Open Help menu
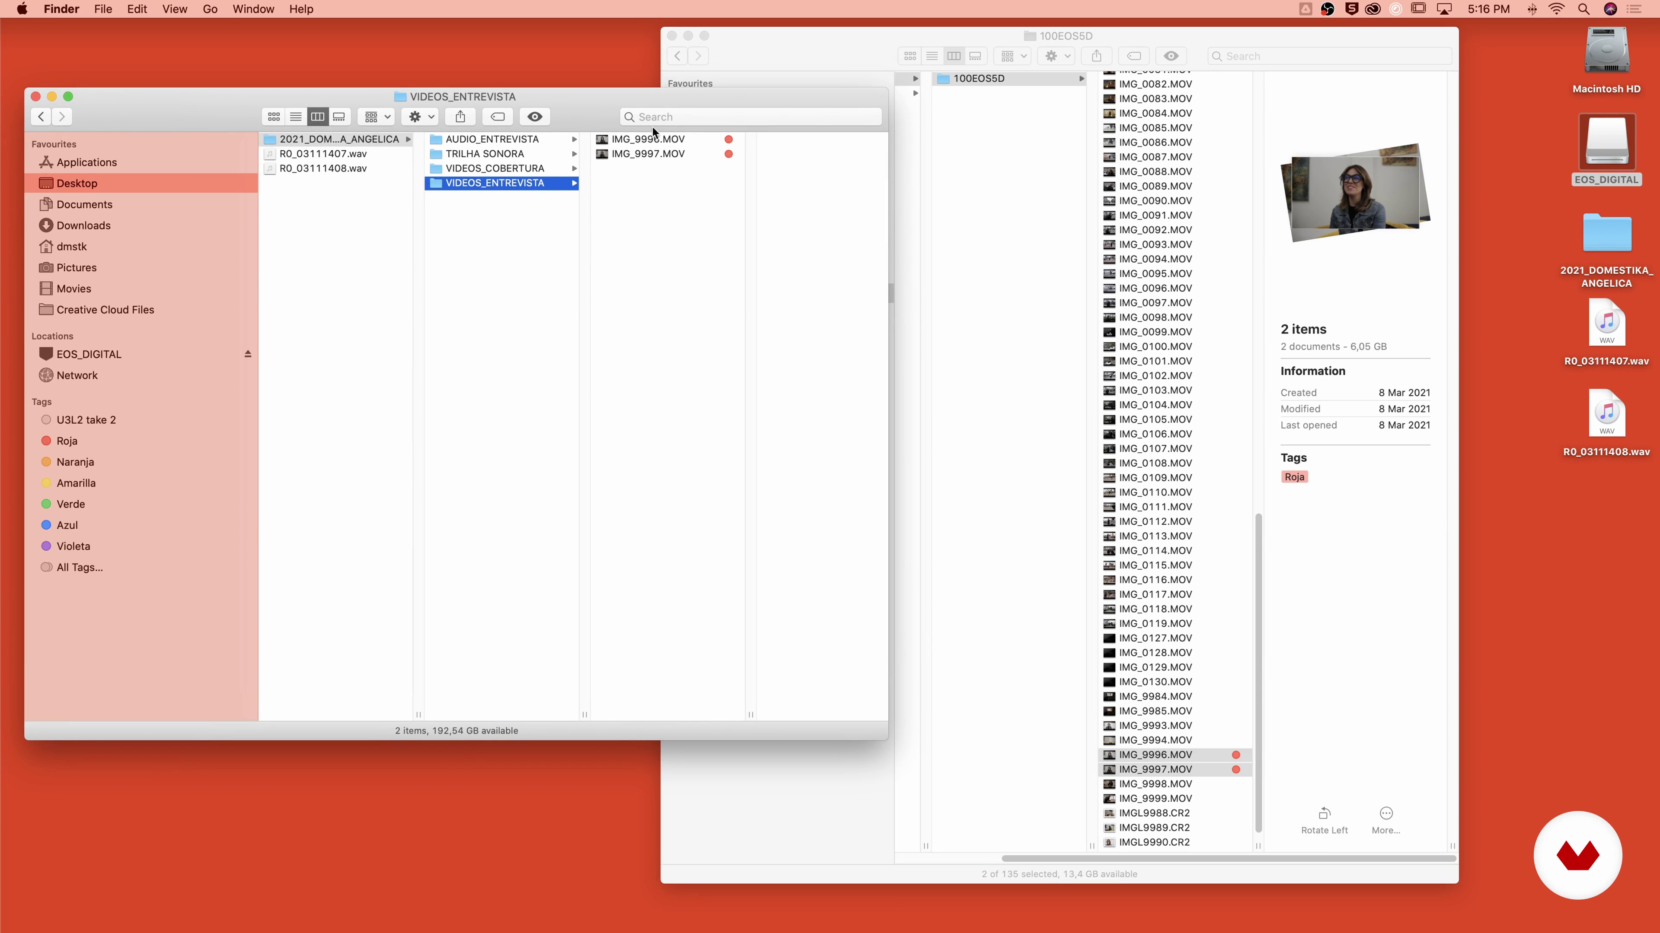 301,9
